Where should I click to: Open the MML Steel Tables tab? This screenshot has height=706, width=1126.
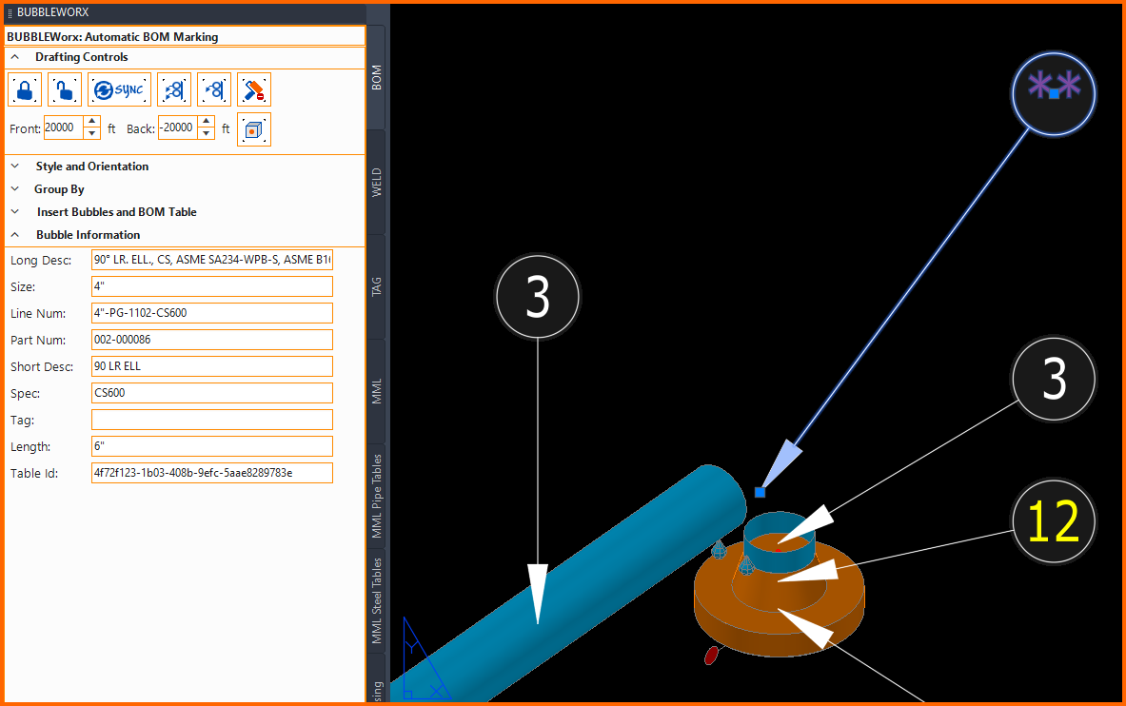pos(376,600)
